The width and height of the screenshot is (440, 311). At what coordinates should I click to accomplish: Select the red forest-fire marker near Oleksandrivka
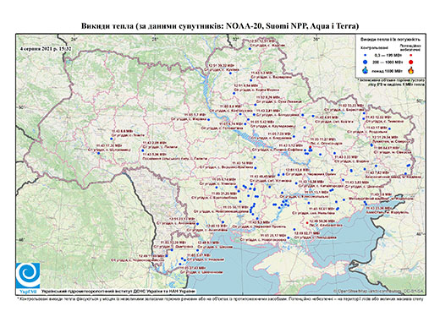310,147
